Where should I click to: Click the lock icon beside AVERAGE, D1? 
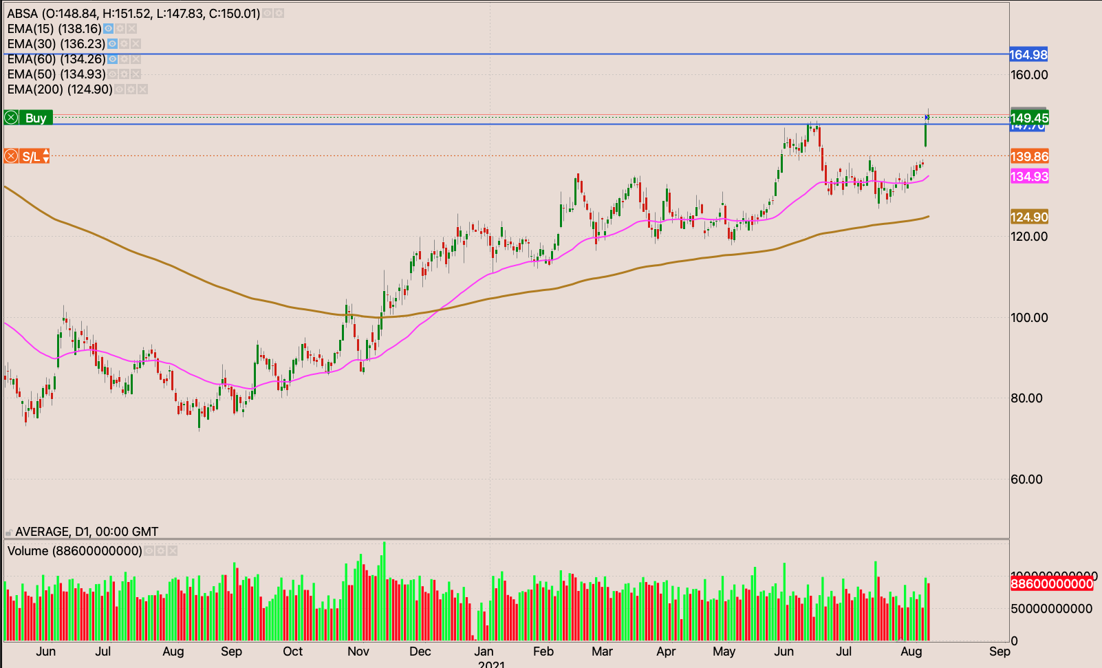8,532
